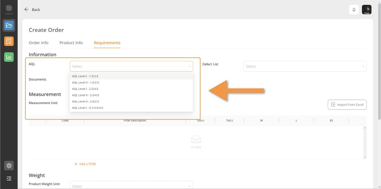Click the Tol(-) column header
The width and height of the screenshot is (381, 189).
pyautogui.click(x=229, y=121)
